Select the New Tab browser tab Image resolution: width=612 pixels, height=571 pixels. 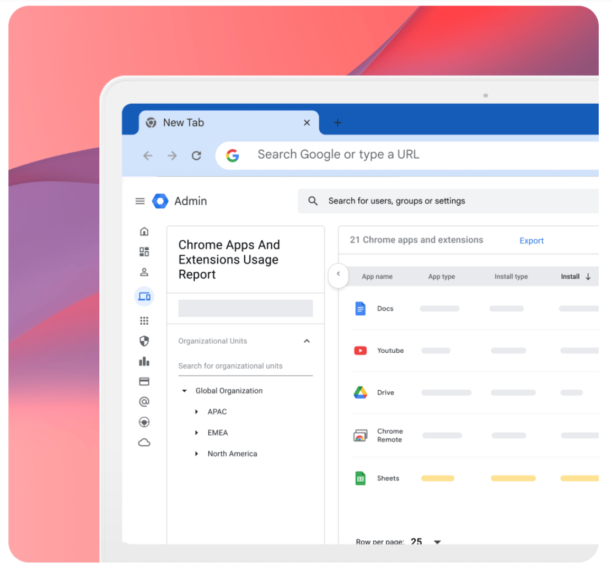pos(229,122)
